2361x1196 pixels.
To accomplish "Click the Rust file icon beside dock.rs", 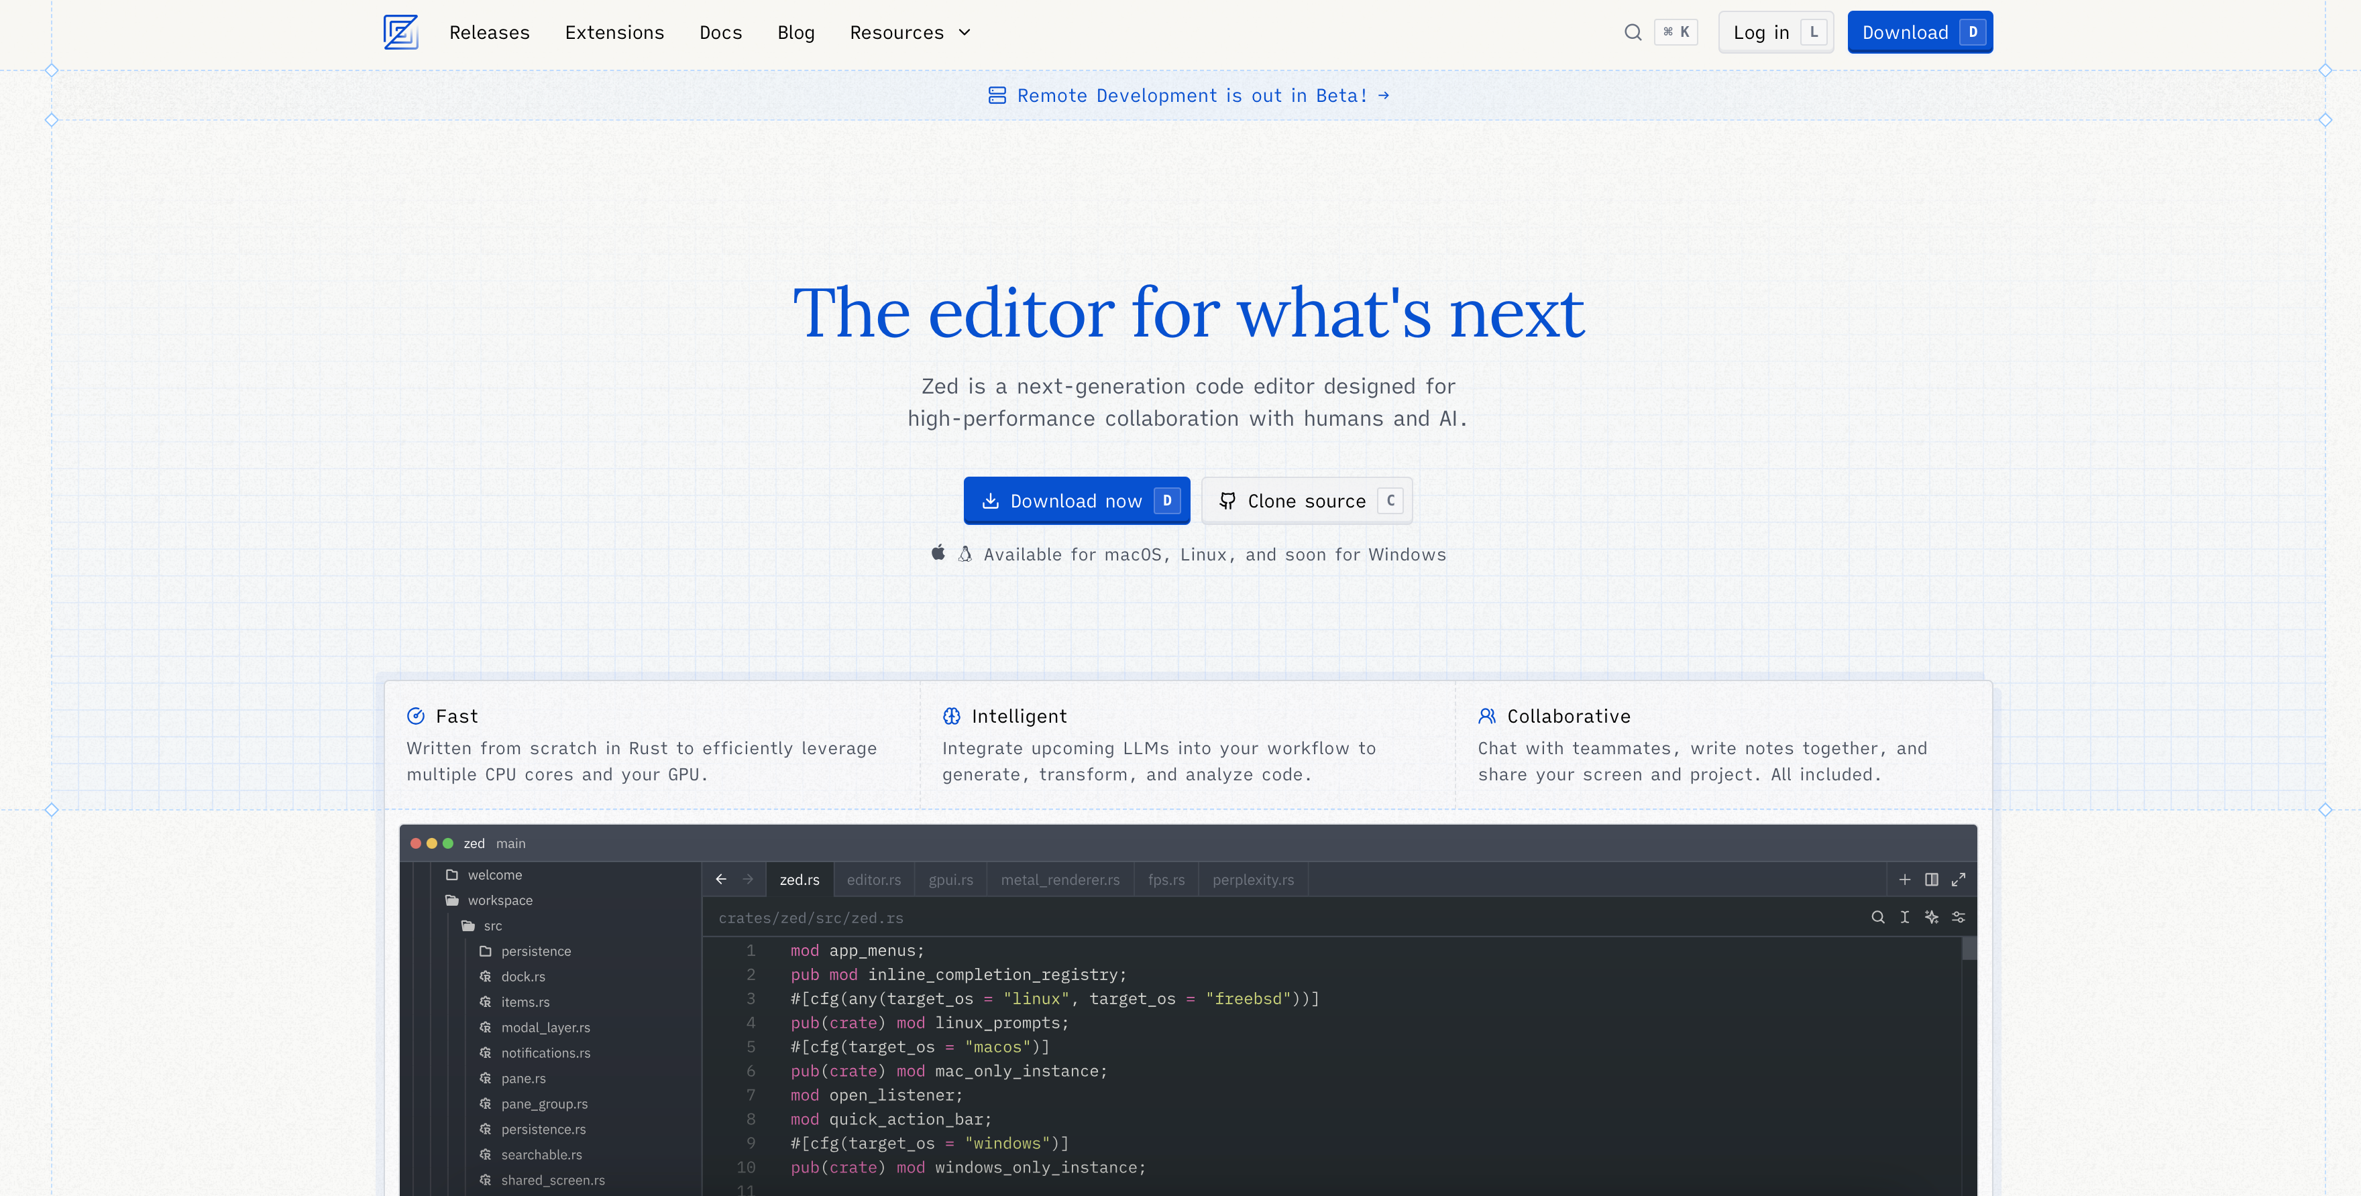I will 486,976.
